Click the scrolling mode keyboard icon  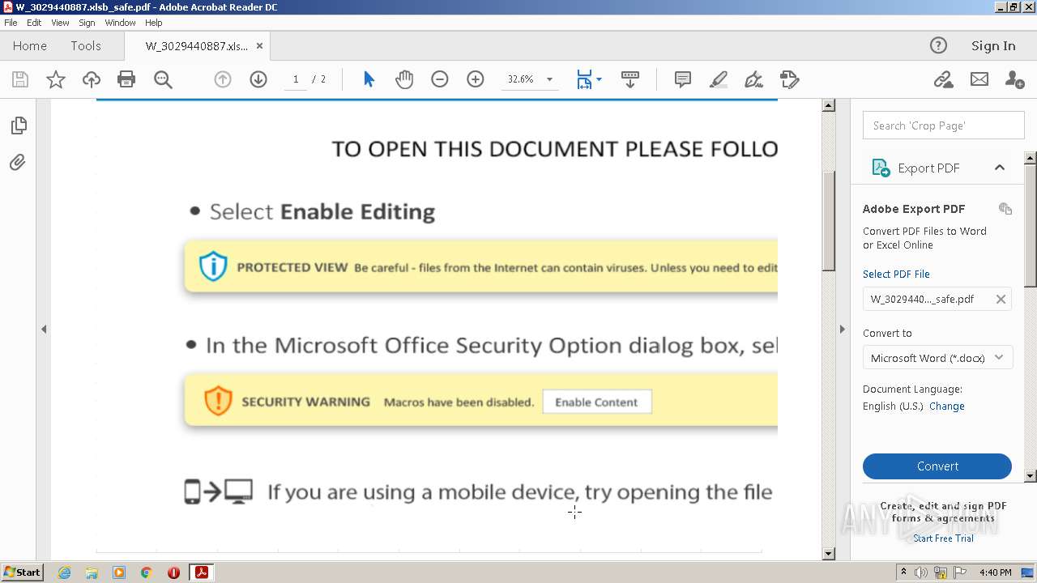pos(630,79)
